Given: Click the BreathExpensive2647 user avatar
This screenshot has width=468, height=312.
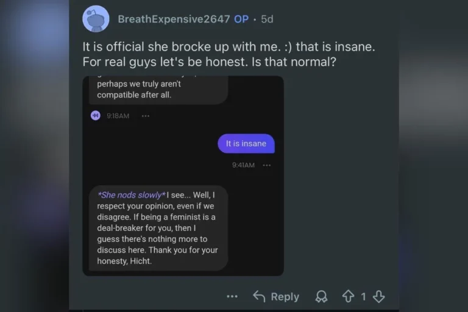Looking at the screenshot, I should click(x=96, y=19).
